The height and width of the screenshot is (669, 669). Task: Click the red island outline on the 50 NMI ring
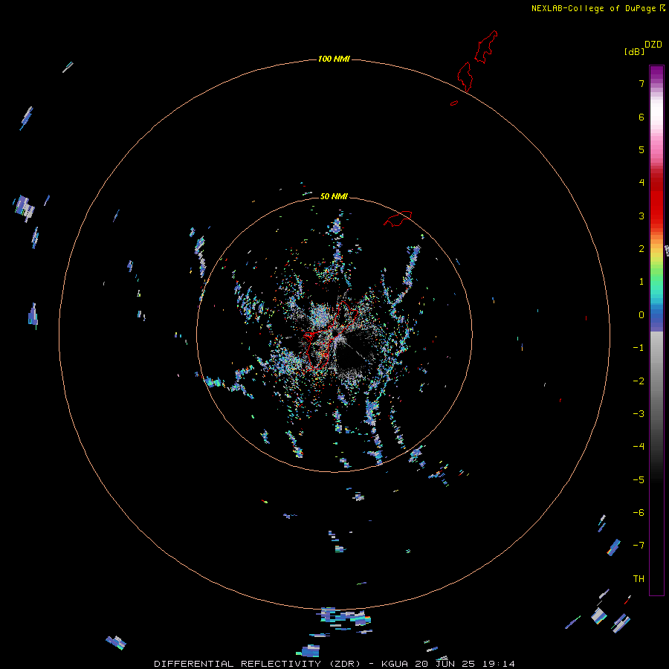[x=398, y=219]
